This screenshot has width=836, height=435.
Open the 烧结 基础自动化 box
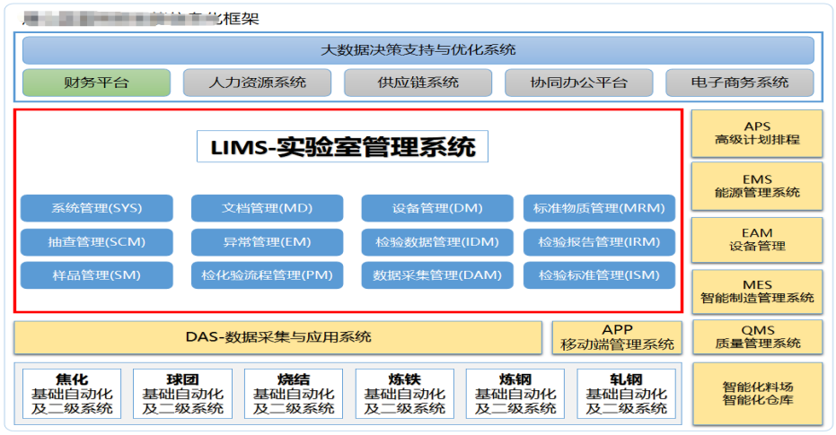294,394
